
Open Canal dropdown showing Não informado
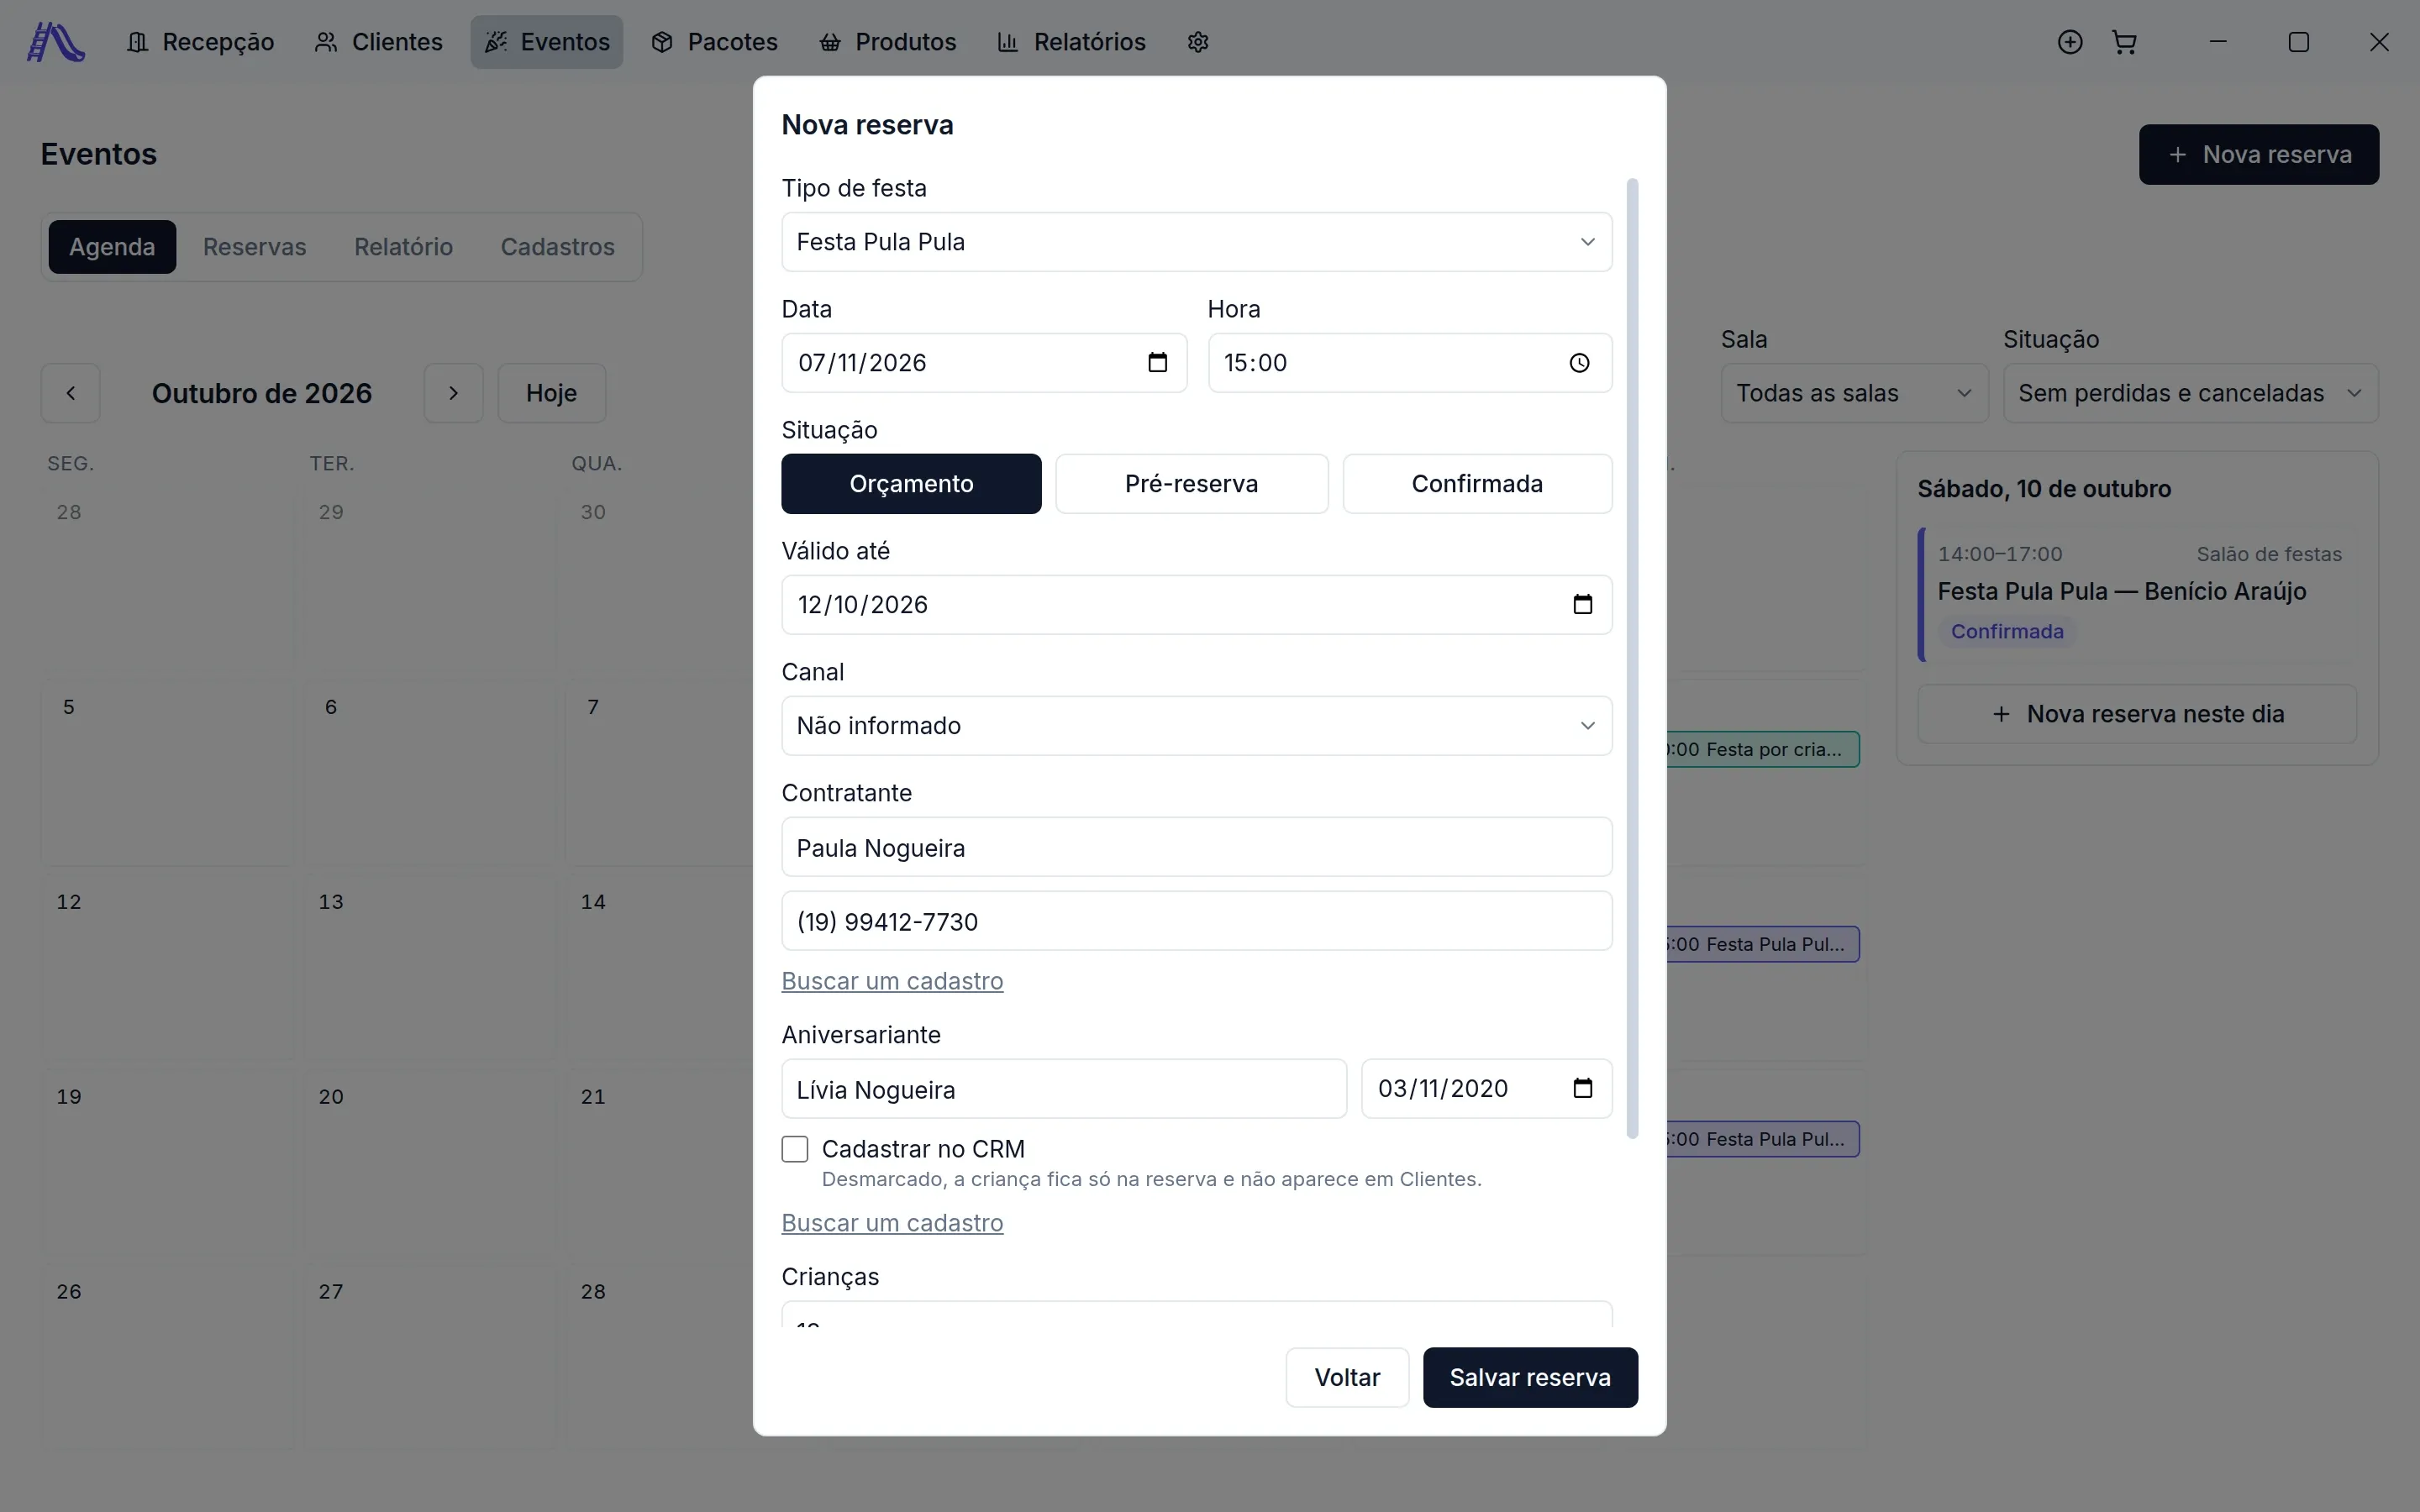coord(1197,726)
